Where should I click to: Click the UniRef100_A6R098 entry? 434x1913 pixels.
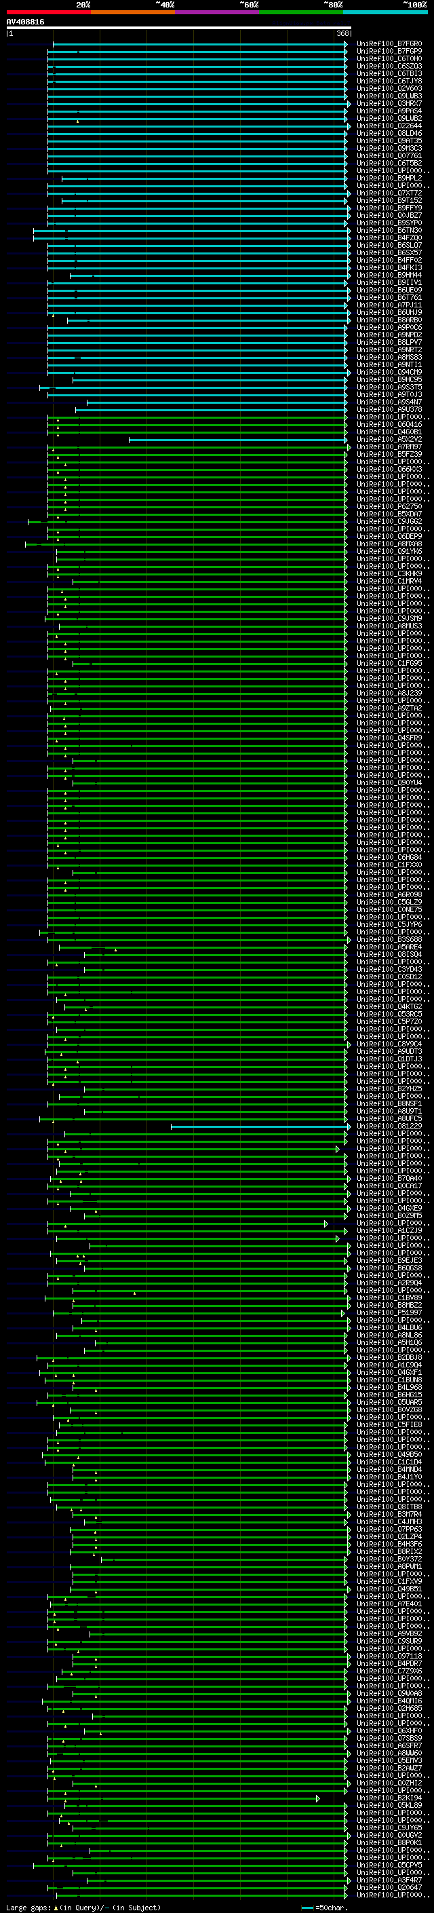(389, 894)
